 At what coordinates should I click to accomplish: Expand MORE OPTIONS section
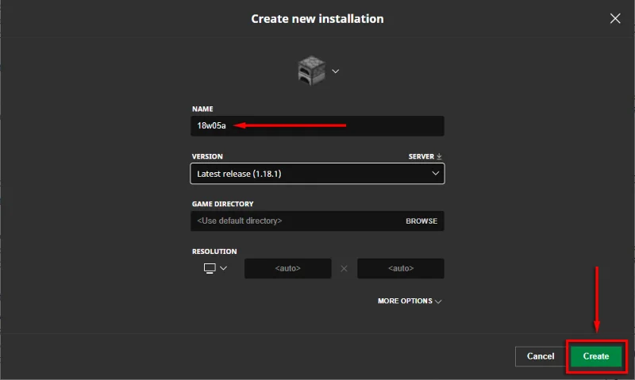(x=410, y=301)
